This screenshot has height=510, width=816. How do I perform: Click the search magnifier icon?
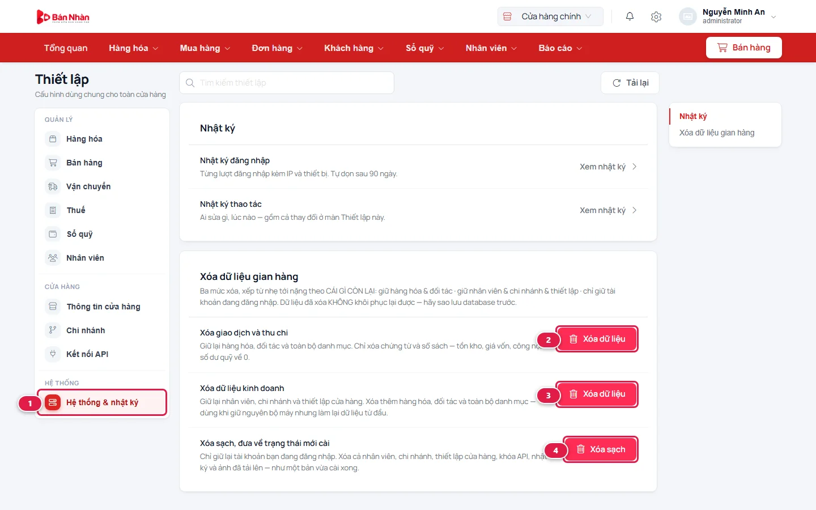(190, 83)
